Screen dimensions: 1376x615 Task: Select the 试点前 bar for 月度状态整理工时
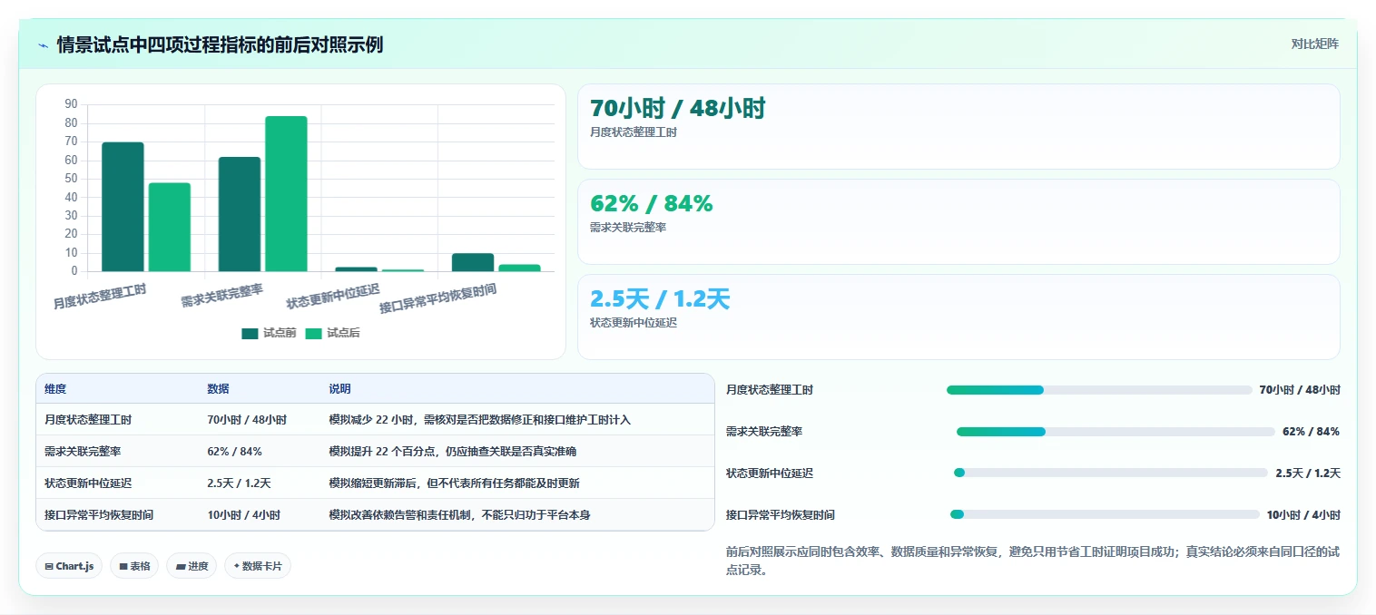point(123,207)
